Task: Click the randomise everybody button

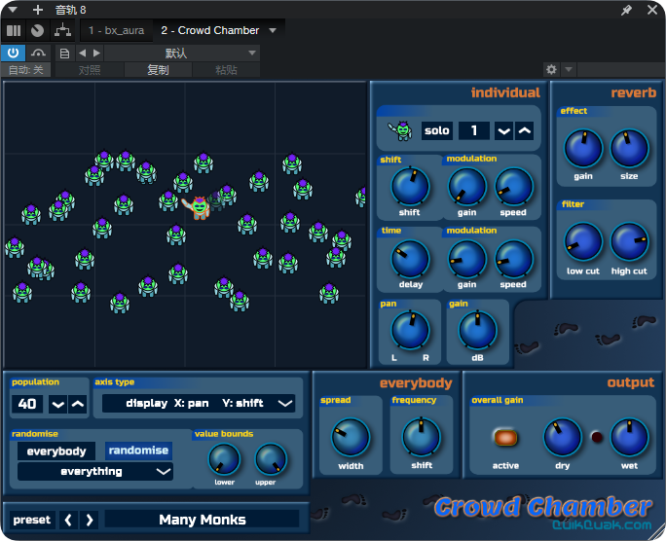Action: pyautogui.click(x=56, y=451)
